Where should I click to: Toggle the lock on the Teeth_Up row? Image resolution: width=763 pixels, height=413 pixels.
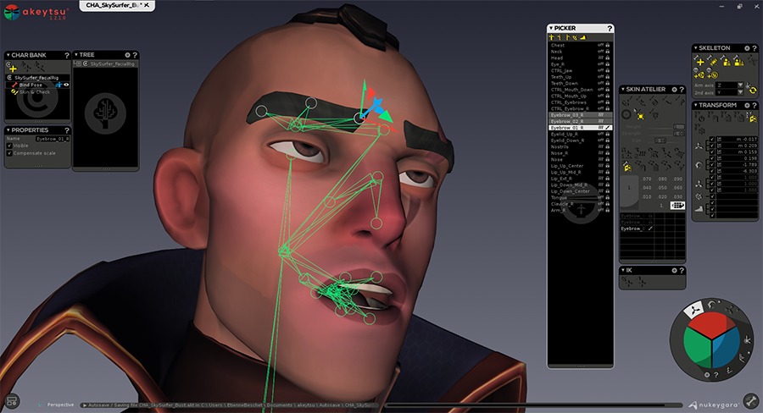tap(608, 77)
